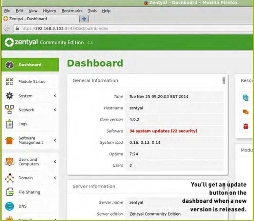This screenshot has height=221, width=254.
Task: Click the orange chat bubbles icon
Action: pyautogui.click(x=246, y=112)
